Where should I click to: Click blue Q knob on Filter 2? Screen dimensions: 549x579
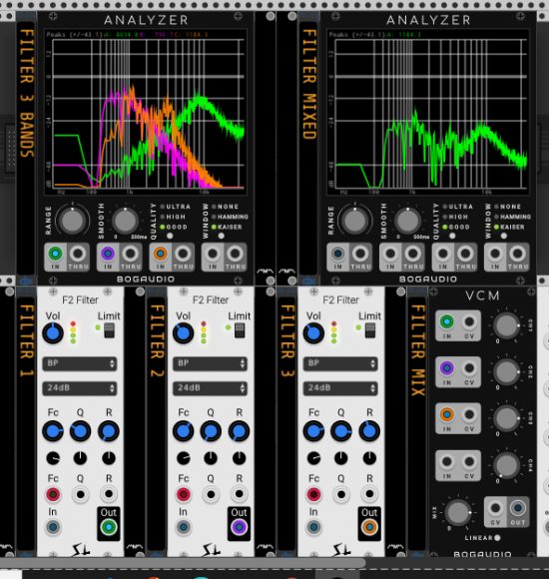[x=211, y=431]
